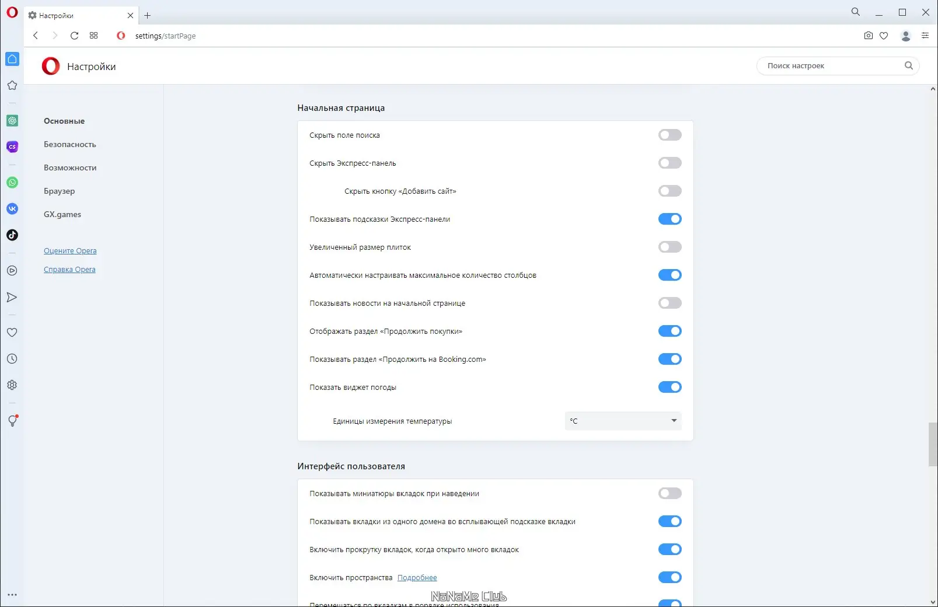Open VK messenger sidebar icon
938x607 pixels.
(x=12, y=209)
